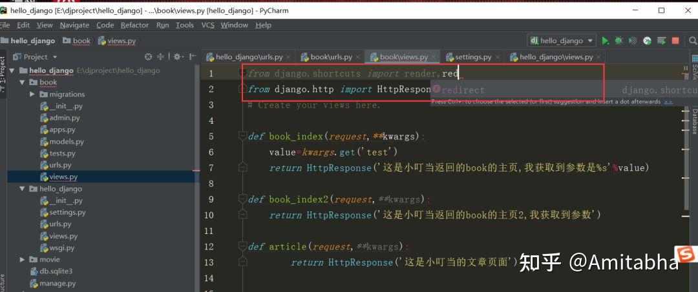Image resolution: width=698 pixels, height=292 pixels.
Task: Click the Sogou input method icon
Action: click(x=686, y=254)
